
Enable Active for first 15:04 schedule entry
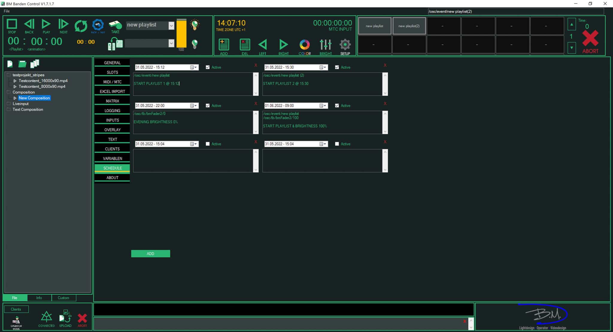pos(208,144)
